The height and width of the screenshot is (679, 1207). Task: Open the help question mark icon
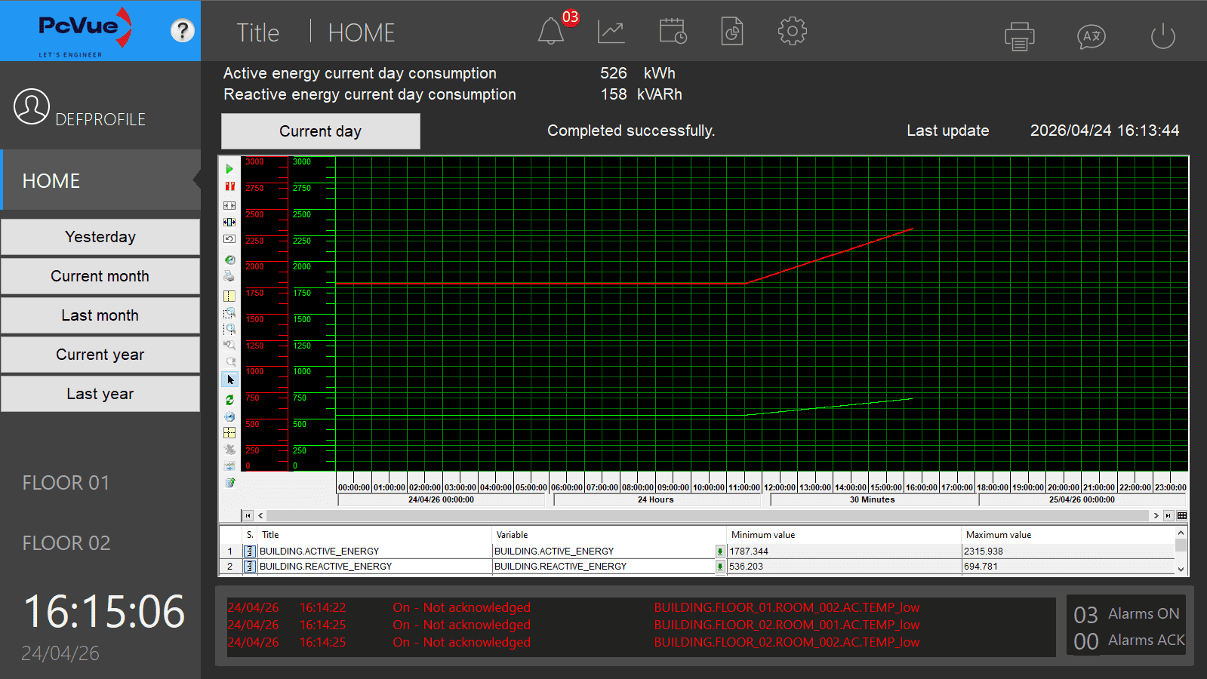pyautogui.click(x=182, y=31)
